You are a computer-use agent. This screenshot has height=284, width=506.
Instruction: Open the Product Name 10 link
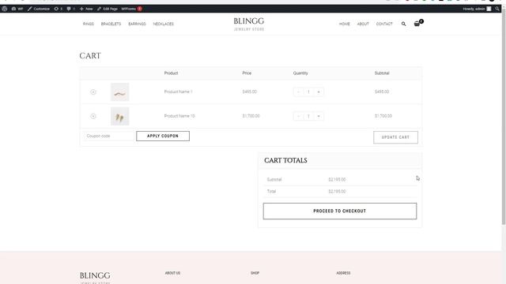tap(179, 116)
